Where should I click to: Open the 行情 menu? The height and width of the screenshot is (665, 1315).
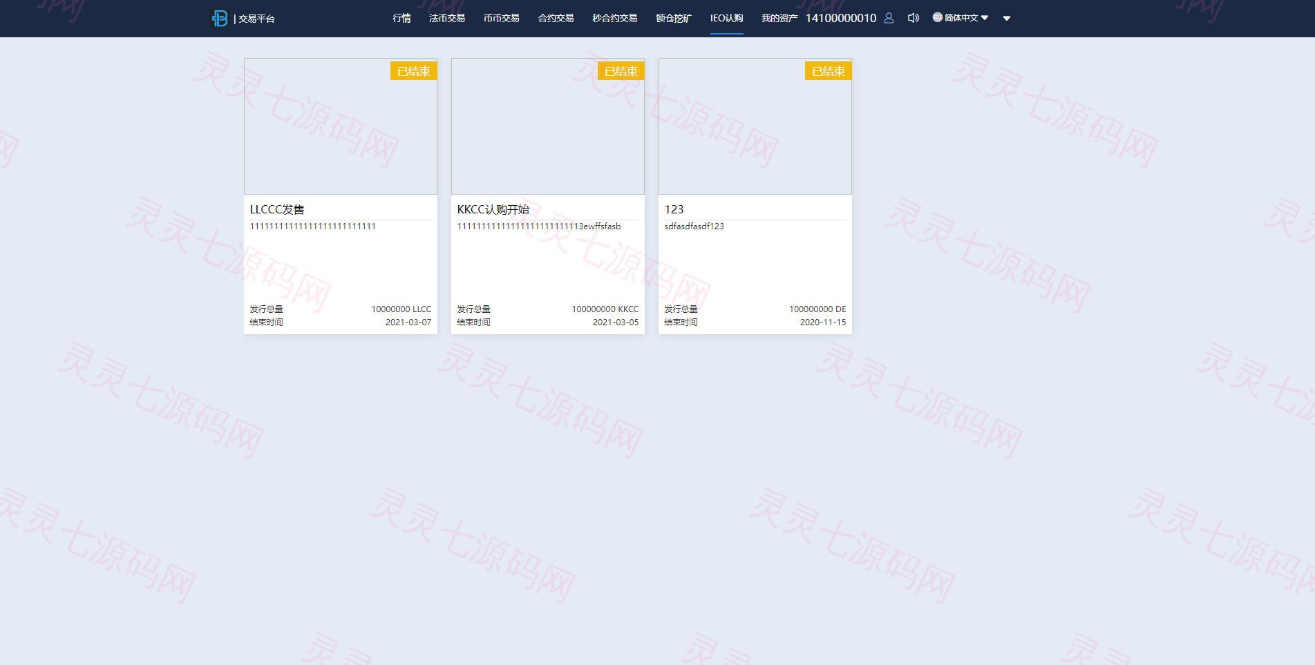coord(401,18)
